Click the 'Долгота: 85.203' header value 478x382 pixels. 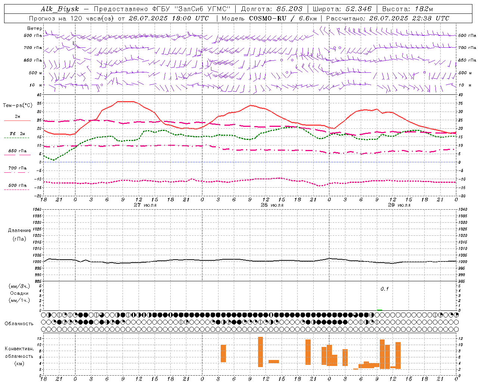pos(272,9)
